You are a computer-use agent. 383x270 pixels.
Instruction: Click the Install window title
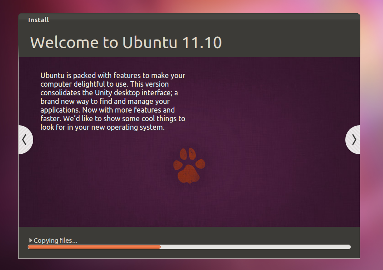[x=39, y=20]
